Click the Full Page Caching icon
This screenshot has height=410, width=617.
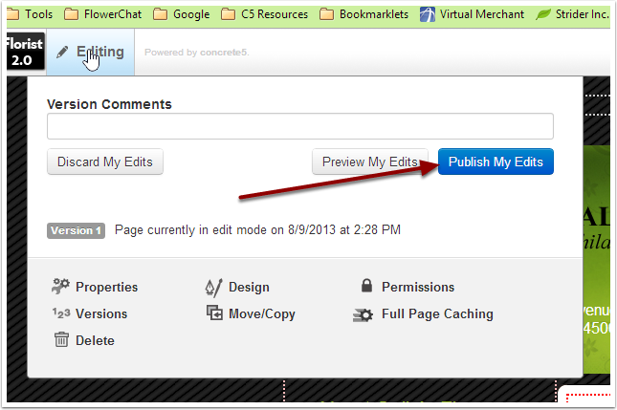[364, 313]
